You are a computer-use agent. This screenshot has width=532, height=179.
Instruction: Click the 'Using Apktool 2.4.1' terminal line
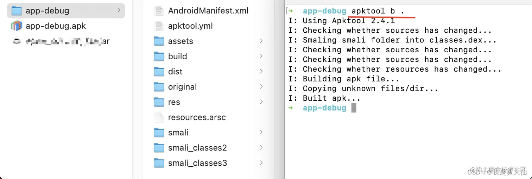click(342, 21)
